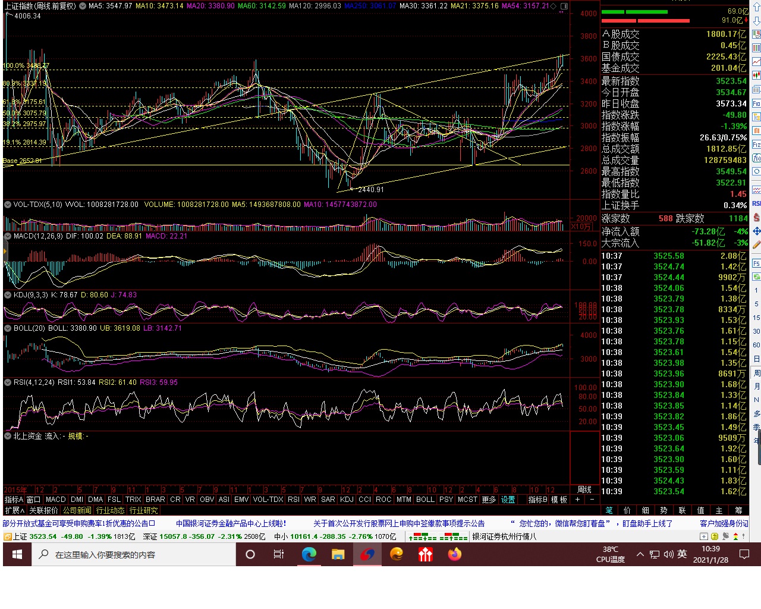Switch to 60-minute period
Viewport: 761px width, 609px height.
click(756, 345)
